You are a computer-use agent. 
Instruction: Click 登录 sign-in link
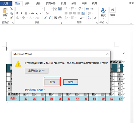click(x=131, y=3)
